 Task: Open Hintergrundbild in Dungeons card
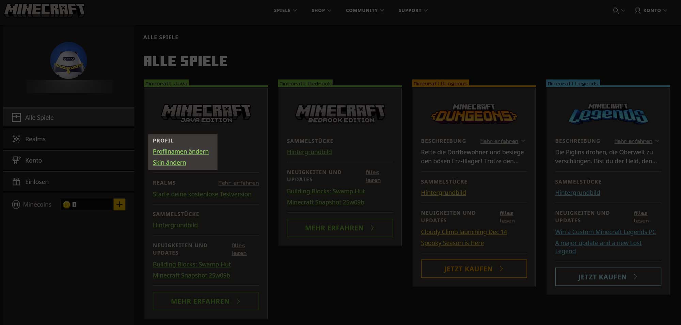pos(443,193)
